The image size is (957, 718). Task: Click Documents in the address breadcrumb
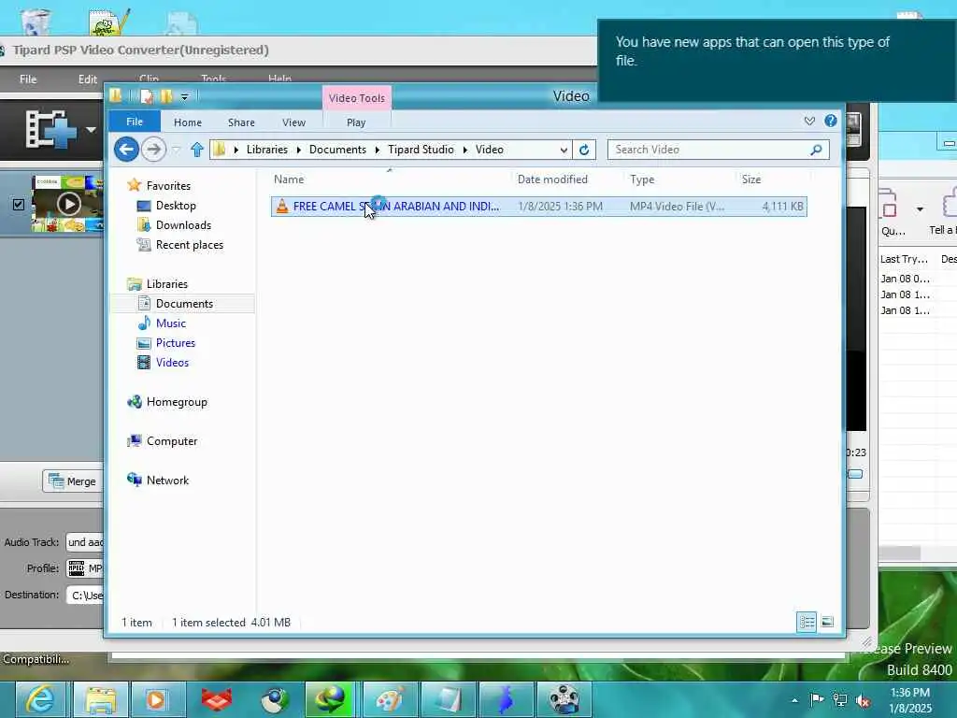tap(337, 150)
